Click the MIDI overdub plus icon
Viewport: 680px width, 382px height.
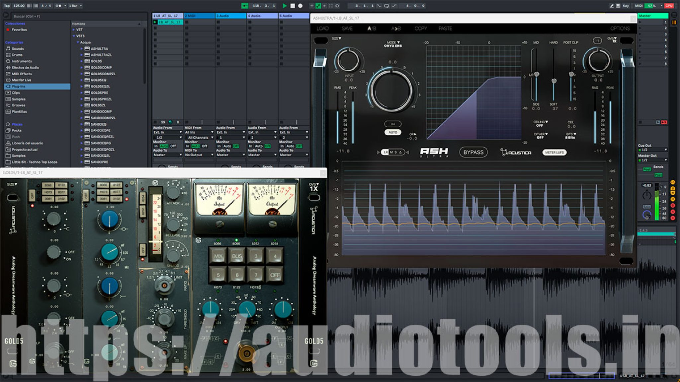311,6
